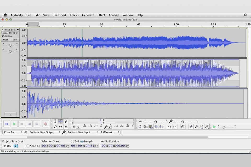Fit selection in window zoom icon
Screen dimensions: 251x167
pyautogui.click(x=201, y=127)
